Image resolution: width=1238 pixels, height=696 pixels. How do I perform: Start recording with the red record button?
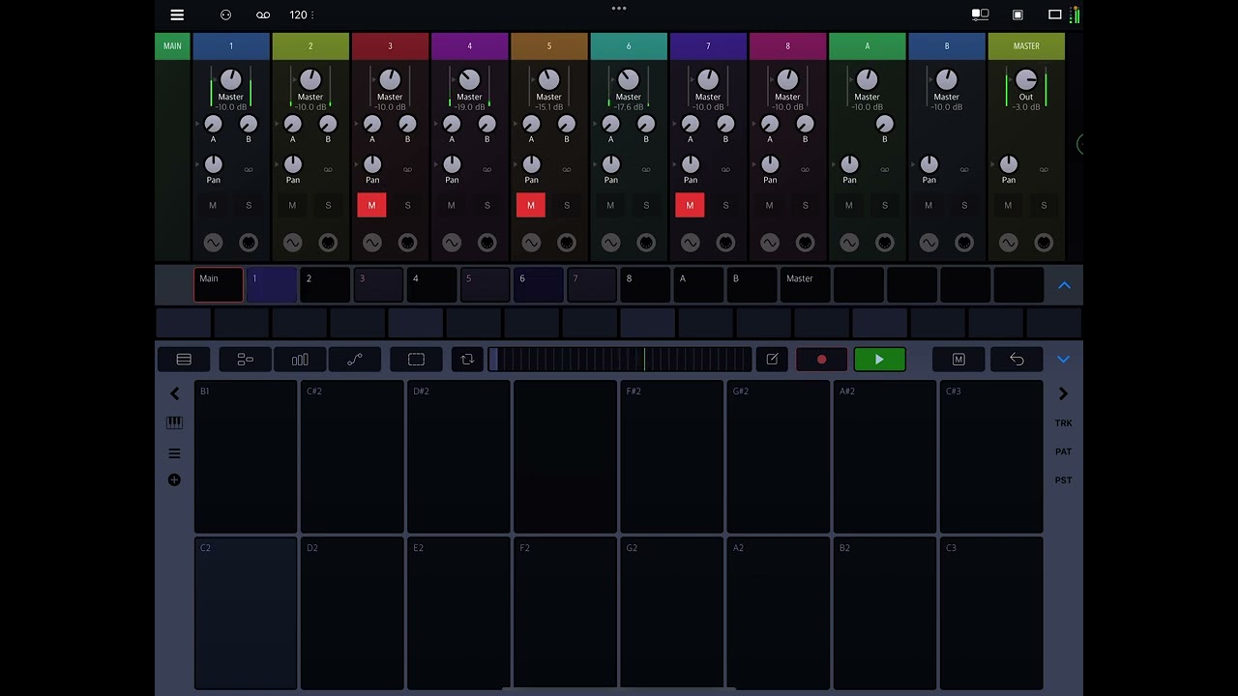tap(821, 360)
